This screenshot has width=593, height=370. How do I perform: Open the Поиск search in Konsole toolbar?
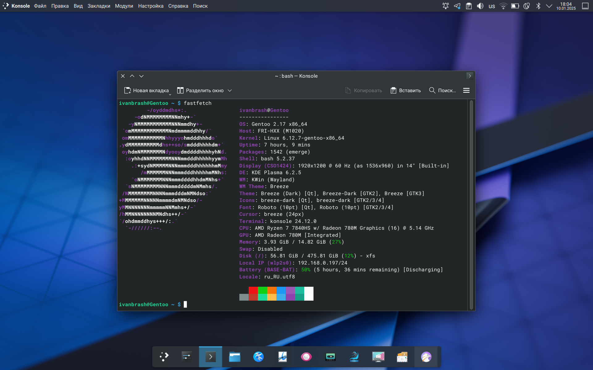point(442,90)
